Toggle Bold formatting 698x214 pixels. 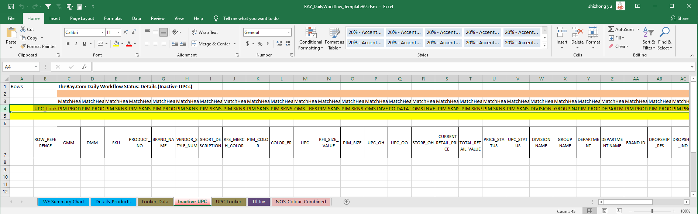[68, 44]
